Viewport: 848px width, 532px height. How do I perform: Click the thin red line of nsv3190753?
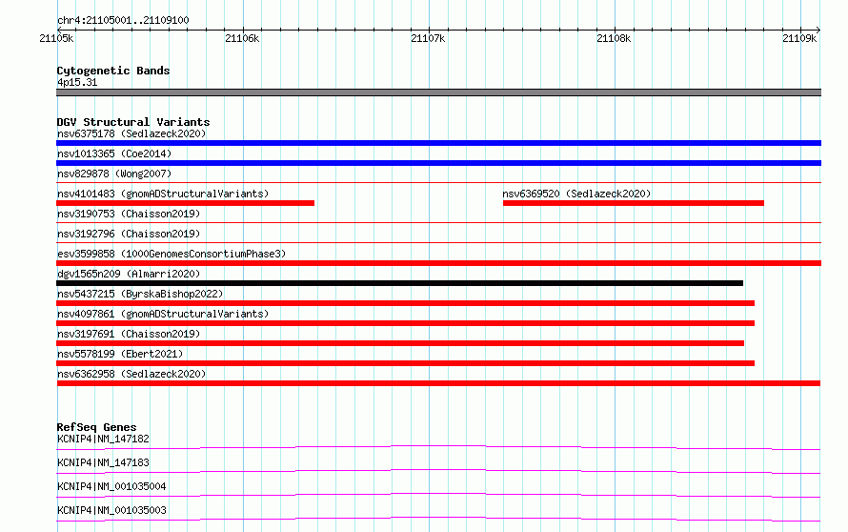tap(438, 222)
